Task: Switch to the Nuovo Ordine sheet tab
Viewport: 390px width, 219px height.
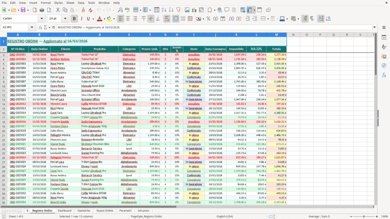Action: click(105, 211)
